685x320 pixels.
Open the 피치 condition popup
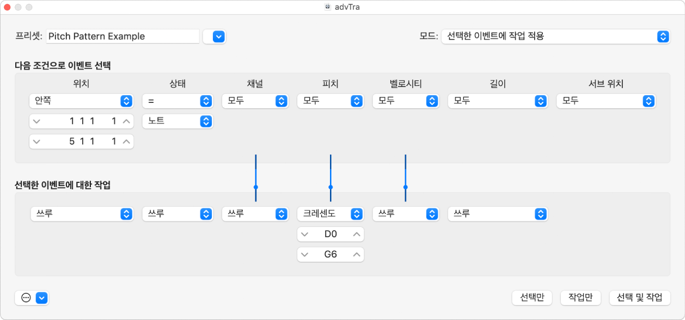tap(329, 101)
